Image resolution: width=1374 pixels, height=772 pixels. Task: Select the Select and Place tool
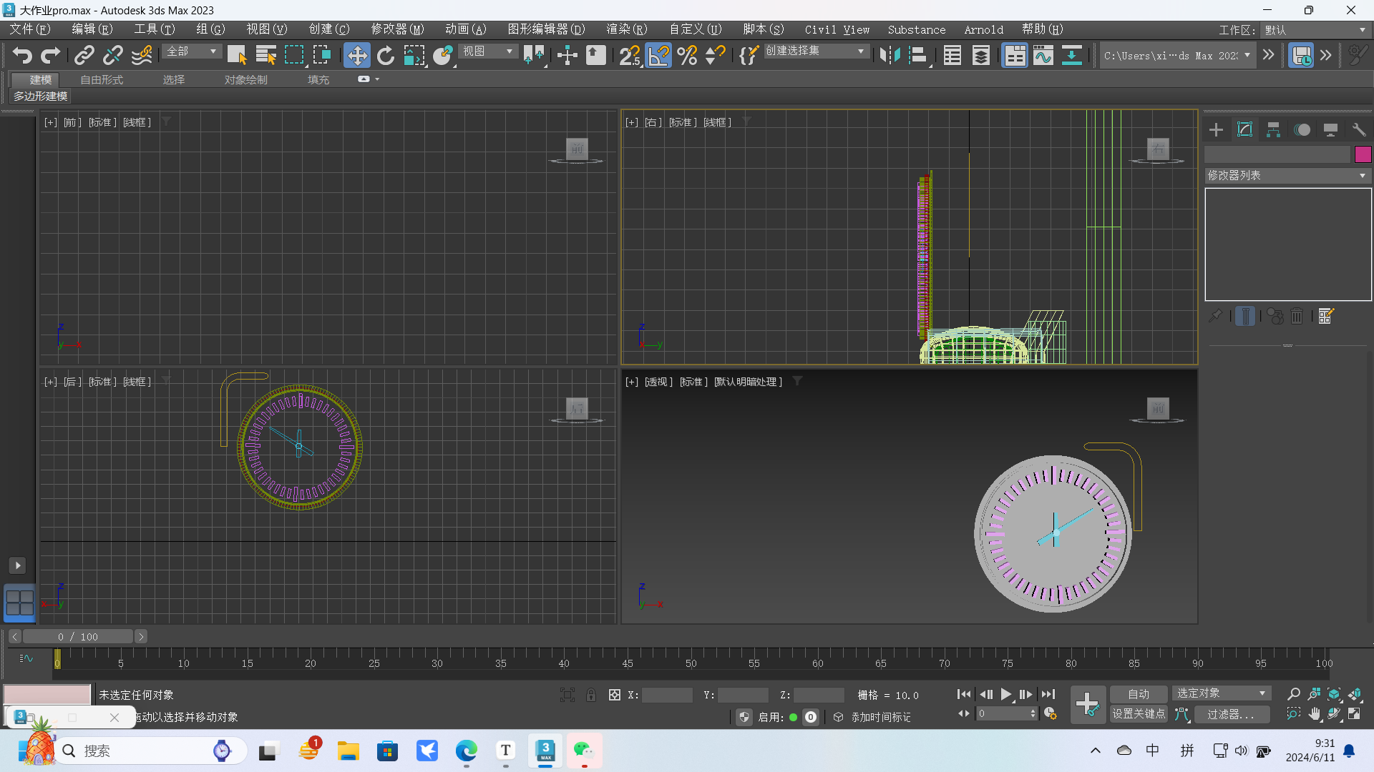pyautogui.click(x=443, y=55)
